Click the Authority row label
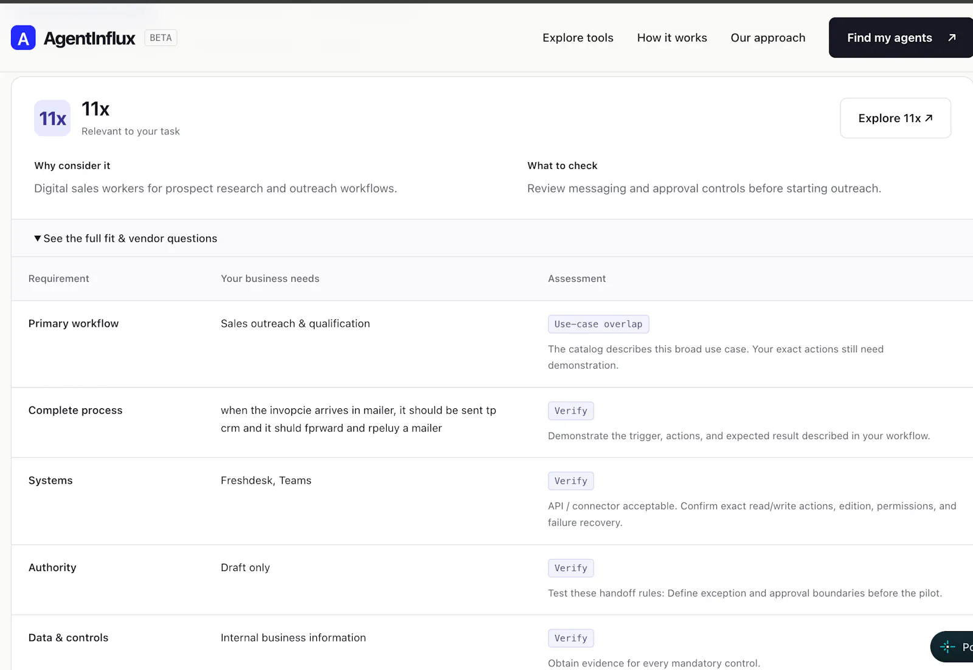 pyautogui.click(x=52, y=567)
